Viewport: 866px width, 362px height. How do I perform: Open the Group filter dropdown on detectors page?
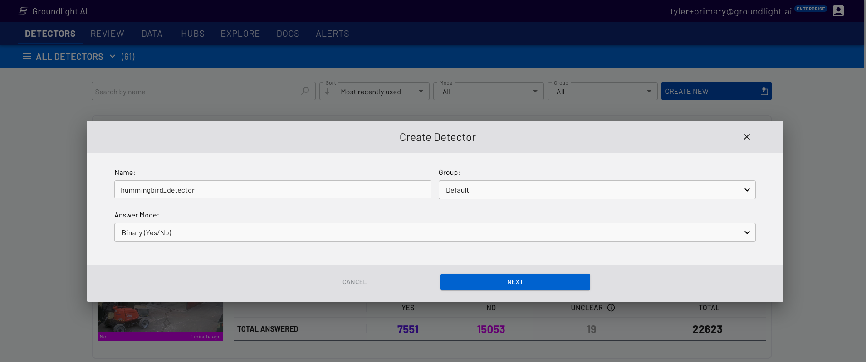(x=602, y=91)
